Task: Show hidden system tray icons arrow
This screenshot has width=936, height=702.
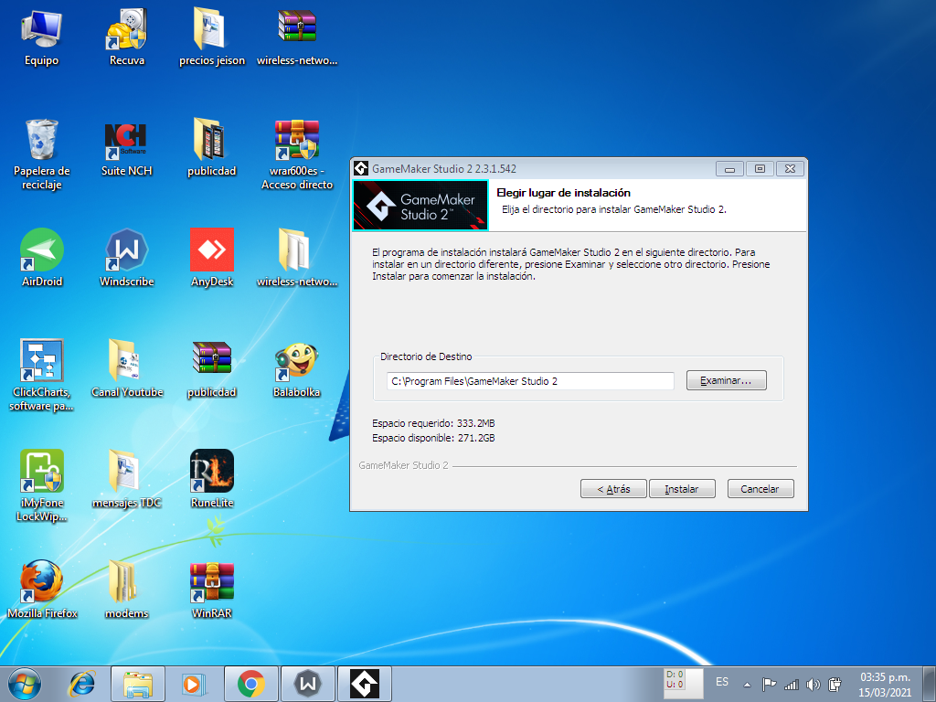Action: (x=747, y=684)
